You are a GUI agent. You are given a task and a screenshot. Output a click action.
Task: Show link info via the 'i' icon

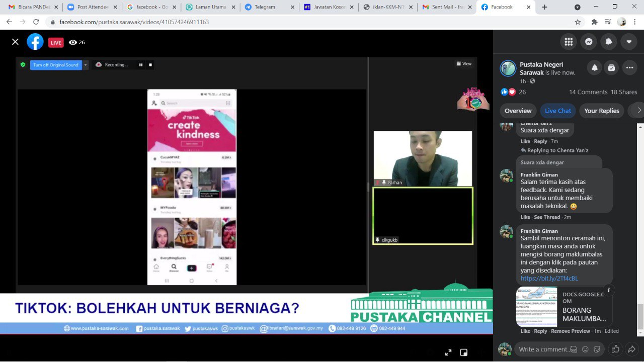click(x=608, y=290)
